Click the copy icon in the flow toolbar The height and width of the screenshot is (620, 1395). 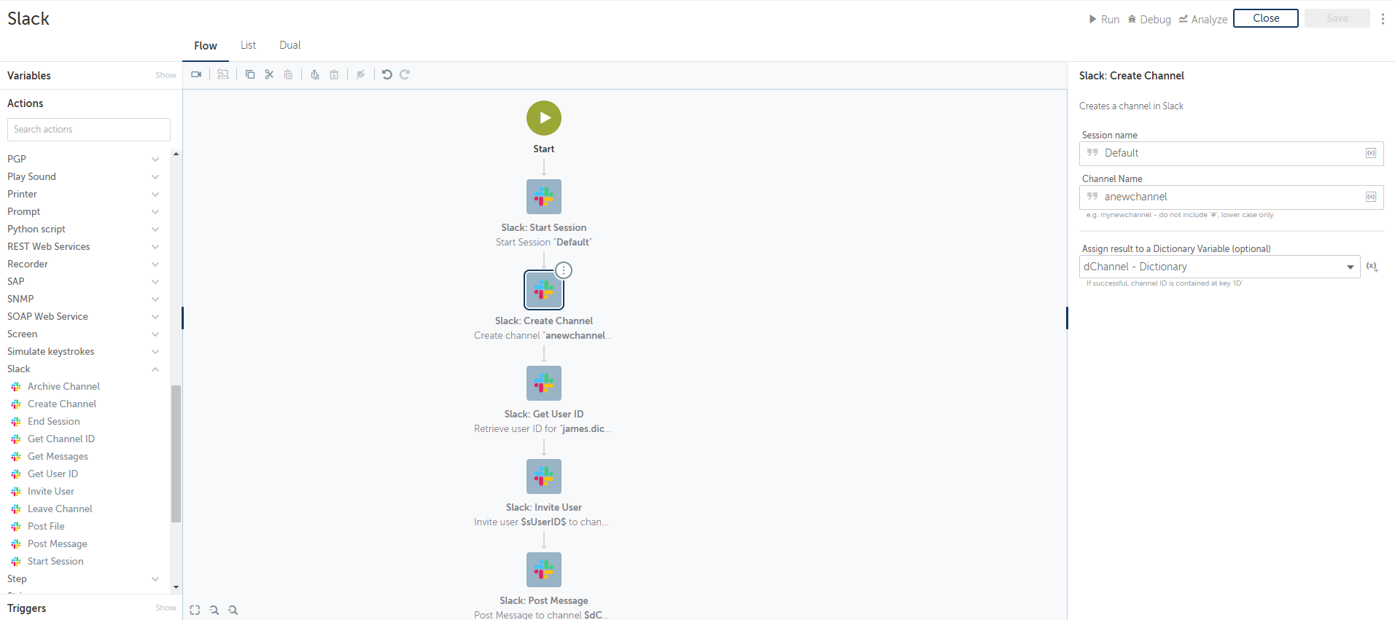click(250, 74)
